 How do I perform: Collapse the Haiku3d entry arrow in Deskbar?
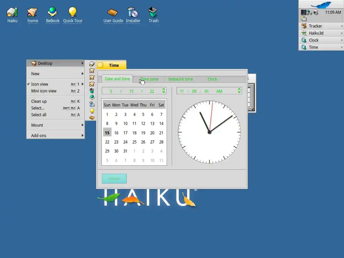342,33
